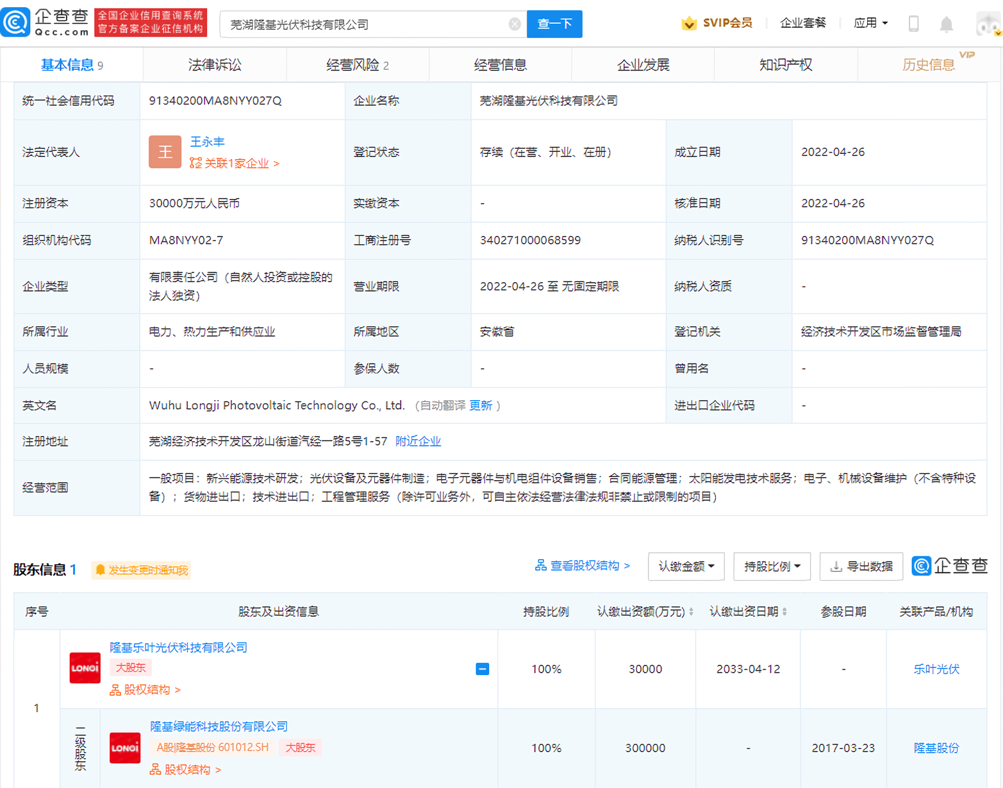Open the 隆基股份 related product link
The height and width of the screenshot is (788, 1003).
[x=936, y=748]
